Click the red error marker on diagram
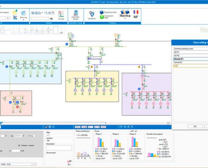The image size is (208, 168). [17, 107]
